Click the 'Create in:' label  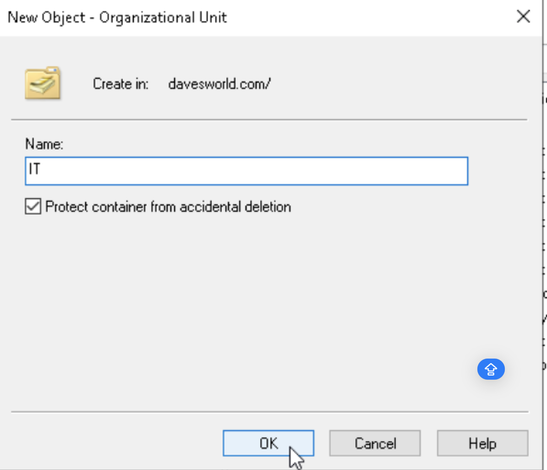(120, 84)
